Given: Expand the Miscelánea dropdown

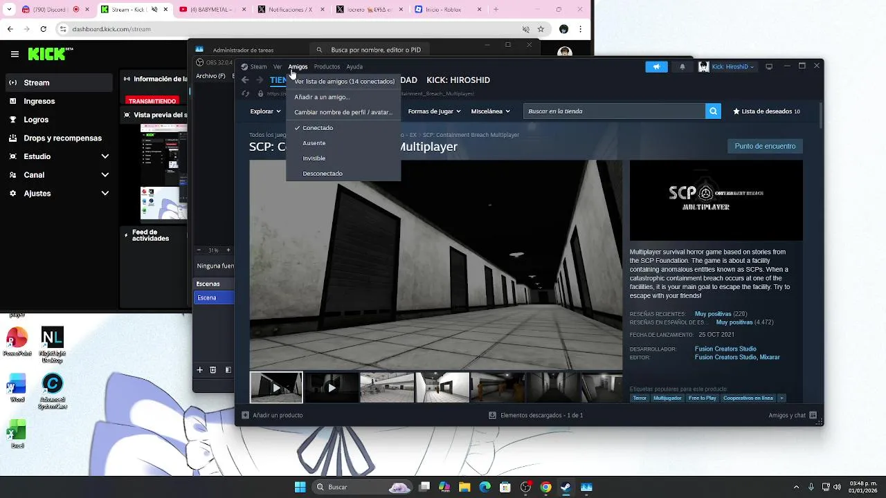Looking at the screenshot, I should pyautogui.click(x=490, y=111).
